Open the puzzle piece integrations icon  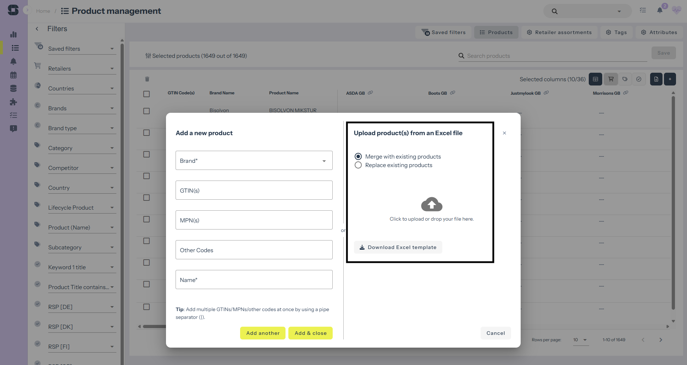[x=13, y=102]
